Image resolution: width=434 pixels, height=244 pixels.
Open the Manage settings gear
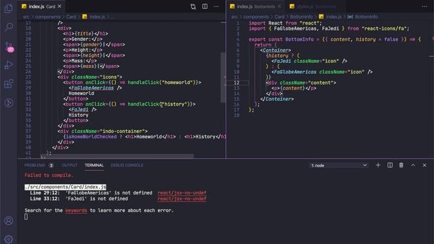[x=9, y=239]
